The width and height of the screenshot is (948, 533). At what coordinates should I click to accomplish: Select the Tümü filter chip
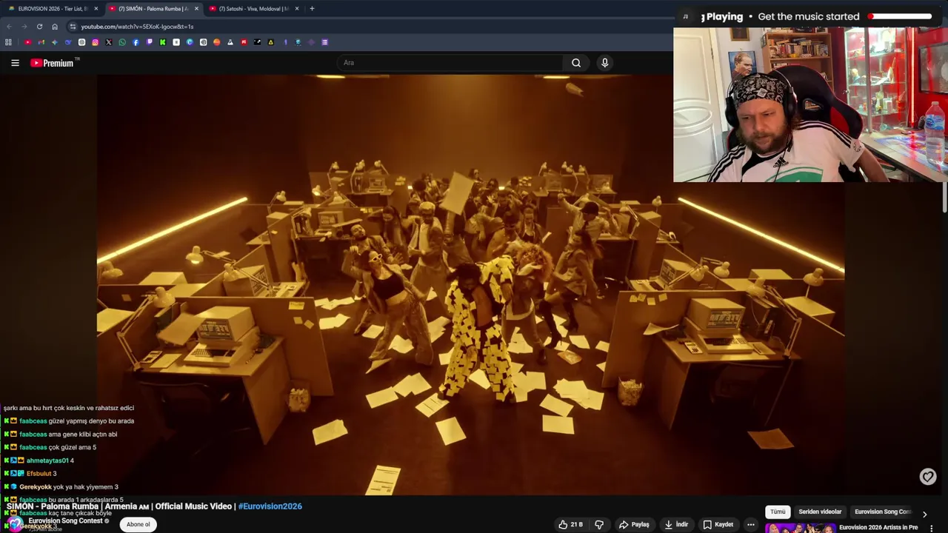tap(778, 512)
